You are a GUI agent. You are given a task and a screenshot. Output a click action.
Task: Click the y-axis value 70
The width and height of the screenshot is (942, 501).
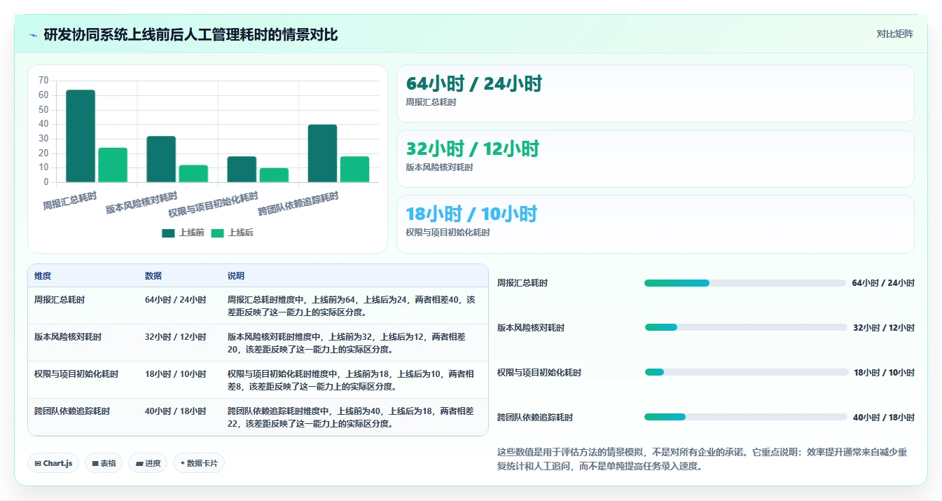click(x=43, y=81)
